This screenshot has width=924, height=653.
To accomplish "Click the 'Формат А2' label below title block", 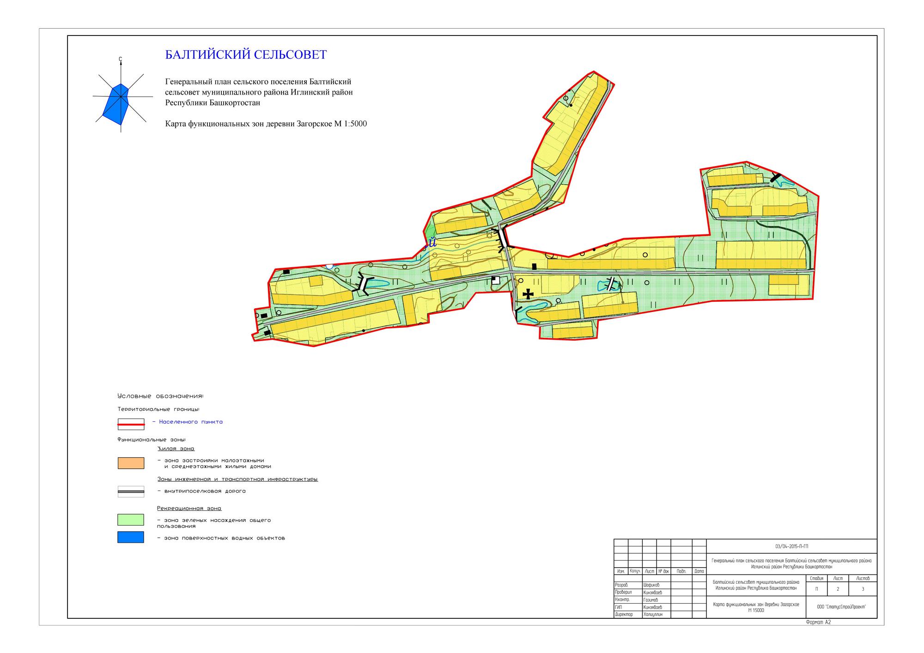I will [818, 622].
